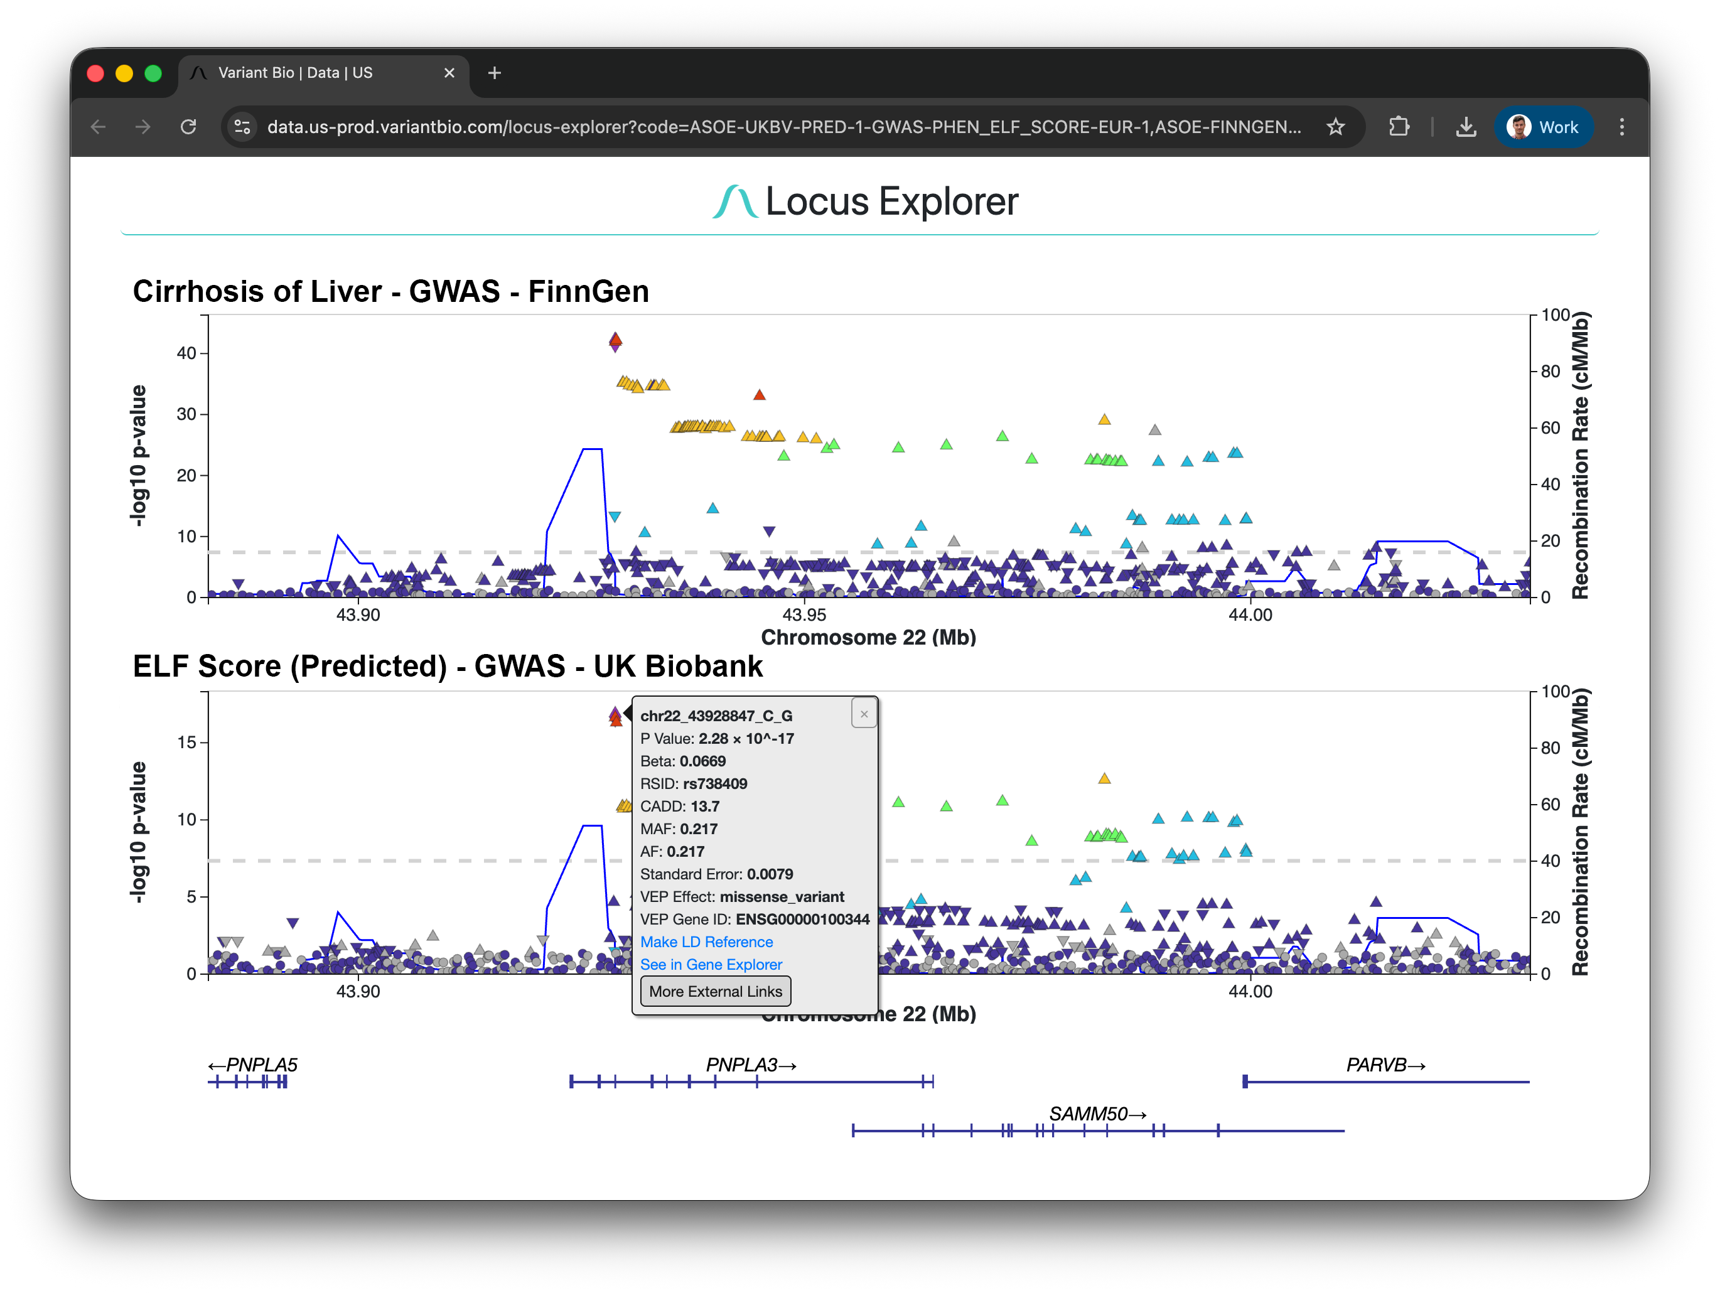Click the Make LD Reference link
The width and height of the screenshot is (1720, 1293).
tap(706, 942)
